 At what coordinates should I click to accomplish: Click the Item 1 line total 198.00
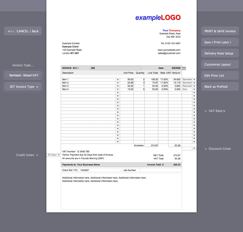click(151, 79)
